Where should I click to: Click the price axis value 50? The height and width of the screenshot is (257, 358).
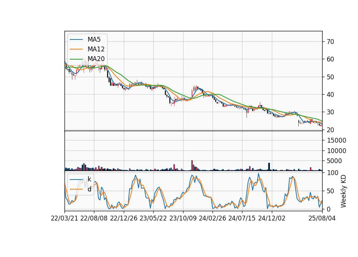coord(330,77)
